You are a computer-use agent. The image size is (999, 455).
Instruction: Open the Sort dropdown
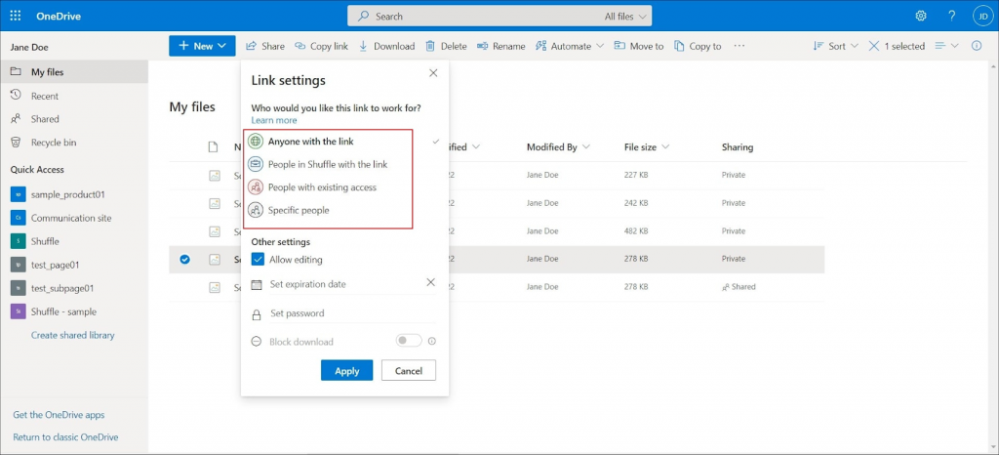pos(836,46)
